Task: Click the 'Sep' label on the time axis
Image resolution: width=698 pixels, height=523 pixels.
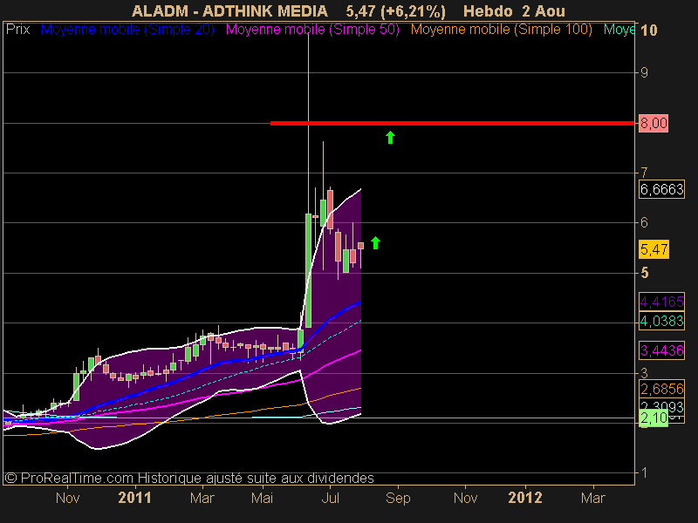Action: pyautogui.click(x=398, y=498)
